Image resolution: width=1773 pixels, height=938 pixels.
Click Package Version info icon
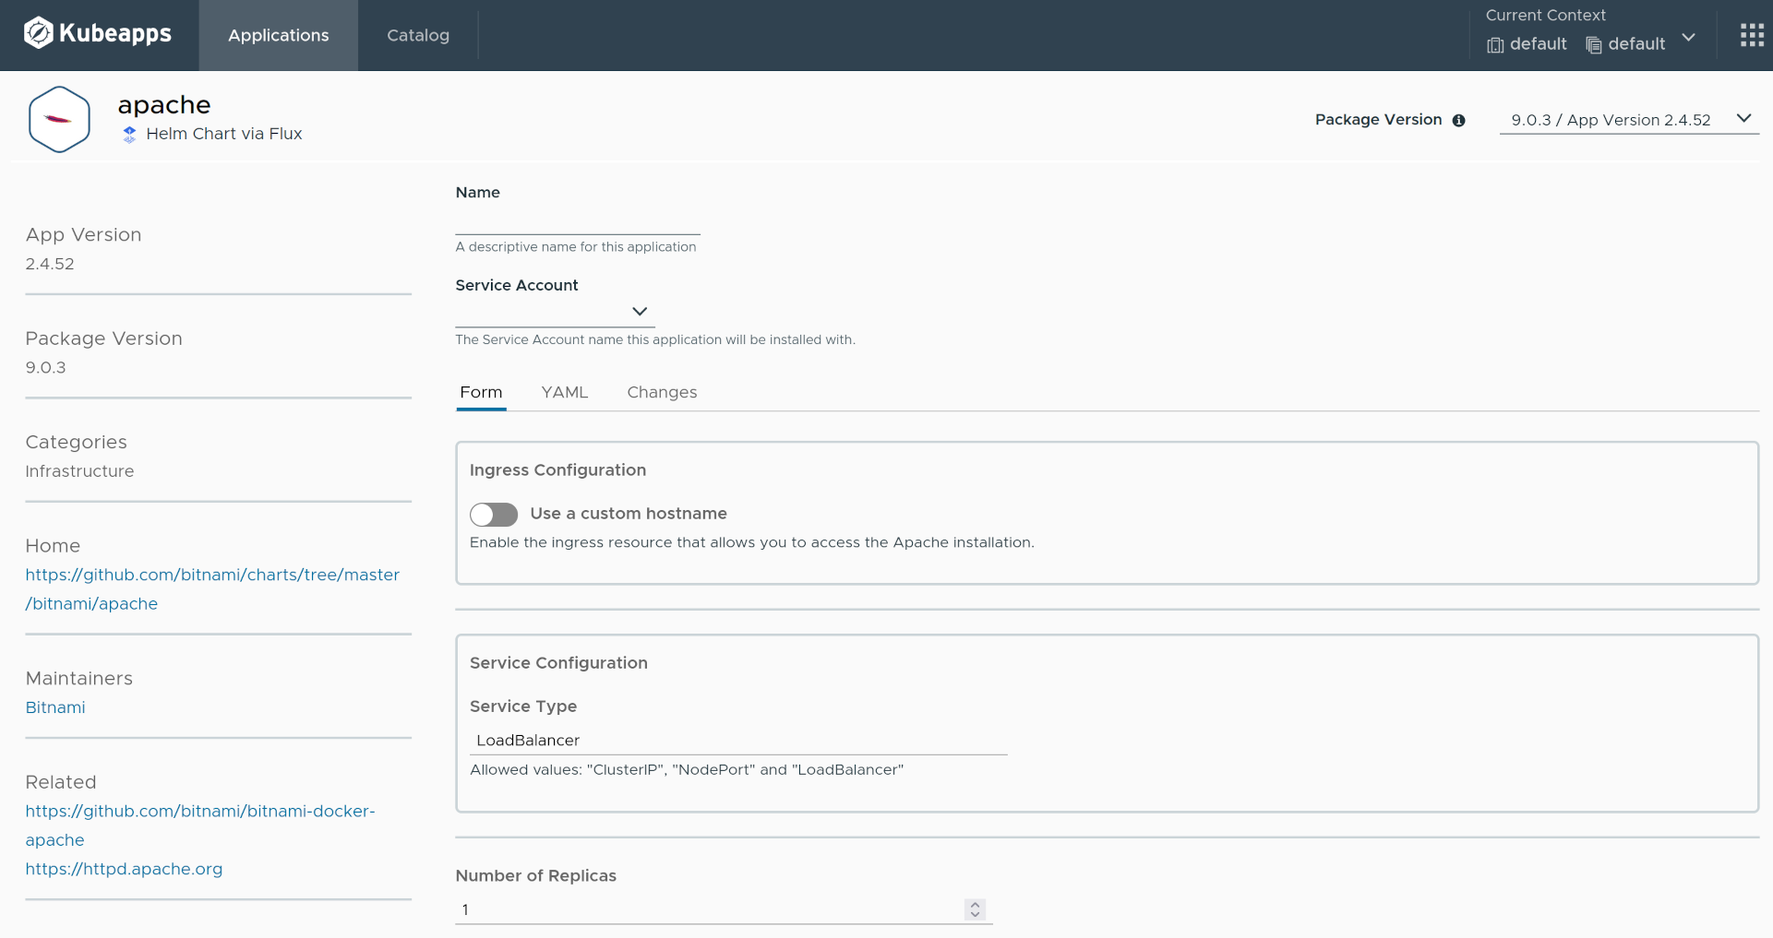pos(1458,121)
